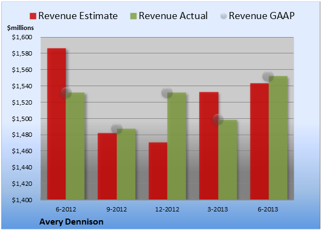This screenshot has width=321, height=230.
Task: Select the green actual bar for 9-2012
Action: point(126,164)
